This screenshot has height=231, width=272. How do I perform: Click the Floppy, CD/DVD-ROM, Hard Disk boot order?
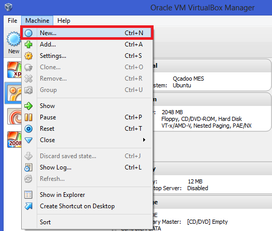[x=202, y=119]
